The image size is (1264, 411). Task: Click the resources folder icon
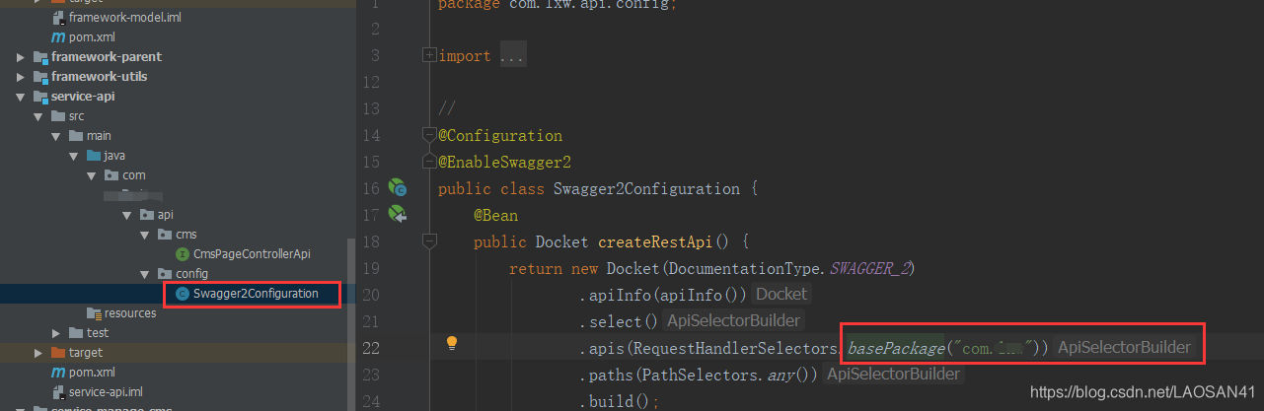click(x=94, y=313)
